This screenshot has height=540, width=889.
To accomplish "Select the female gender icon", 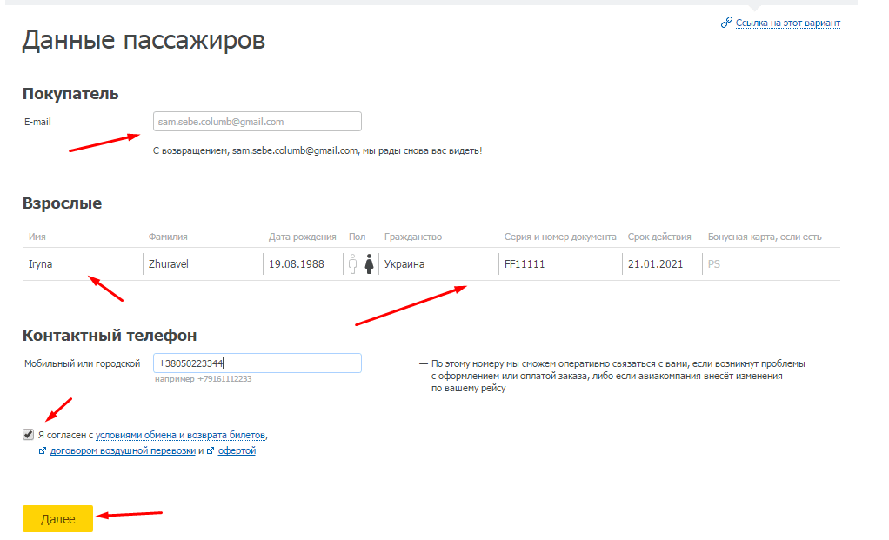I will pos(369,264).
